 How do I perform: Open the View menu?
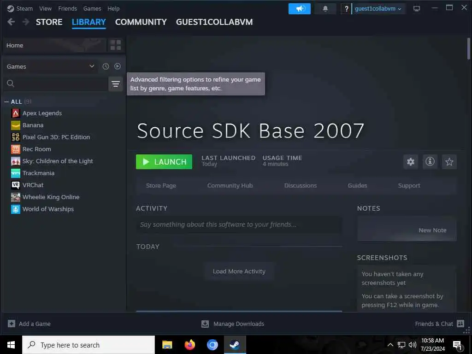(x=45, y=8)
